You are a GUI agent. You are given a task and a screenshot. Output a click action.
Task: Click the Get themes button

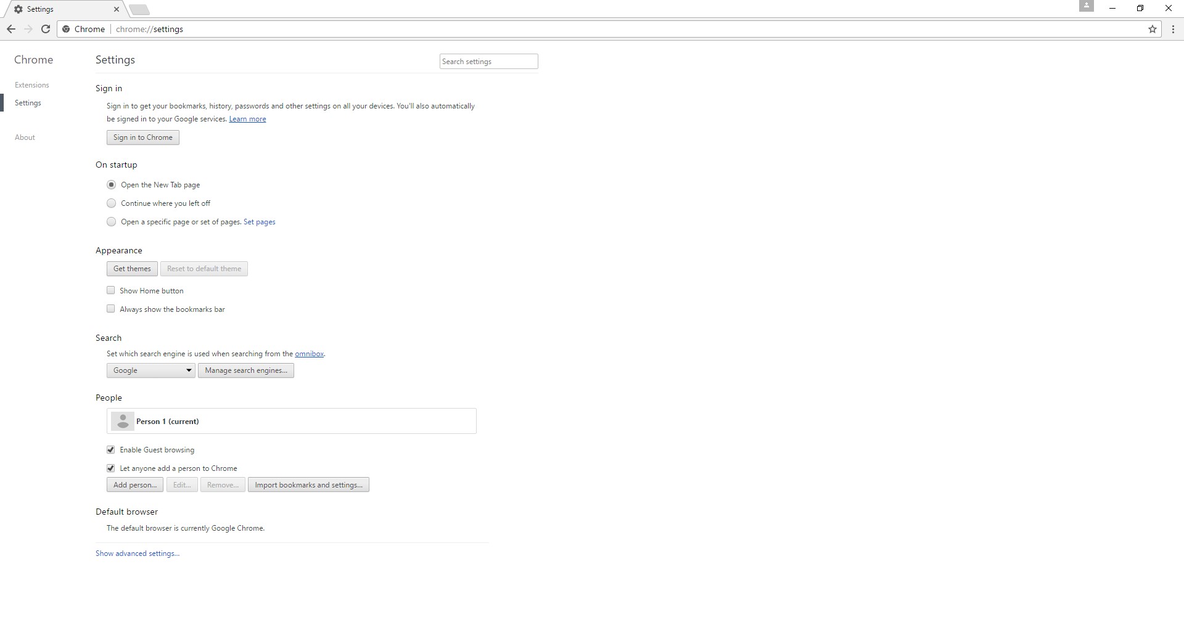point(132,269)
